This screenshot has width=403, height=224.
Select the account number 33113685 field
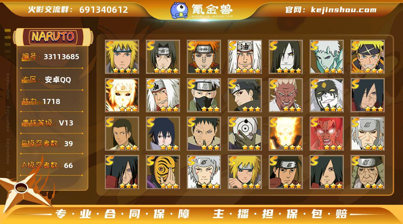[x=51, y=57]
